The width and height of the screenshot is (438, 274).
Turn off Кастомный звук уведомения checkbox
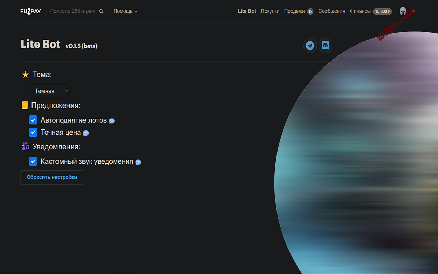33,161
